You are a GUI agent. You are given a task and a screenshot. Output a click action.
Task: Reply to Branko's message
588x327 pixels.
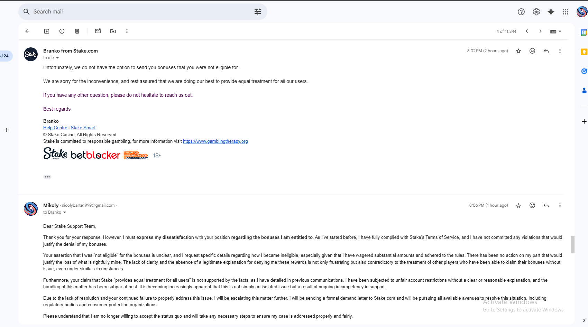click(x=546, y=51)
